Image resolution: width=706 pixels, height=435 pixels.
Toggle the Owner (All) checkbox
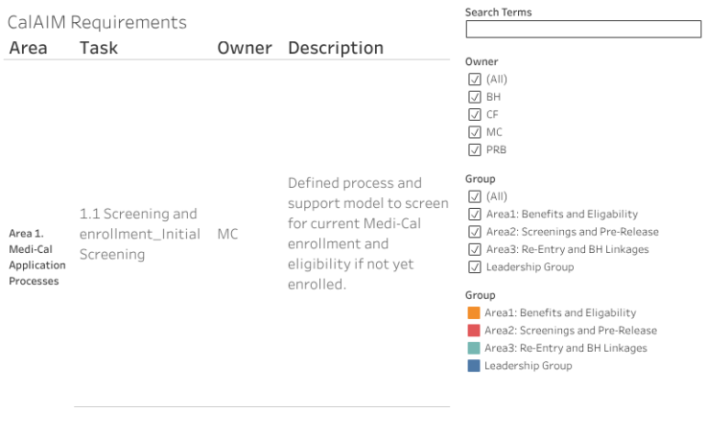[x=474, y=80]
